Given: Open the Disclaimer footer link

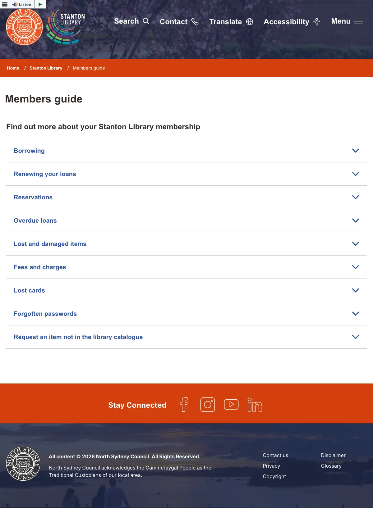Looking at the screenshot, I should [x=333, y=455].
